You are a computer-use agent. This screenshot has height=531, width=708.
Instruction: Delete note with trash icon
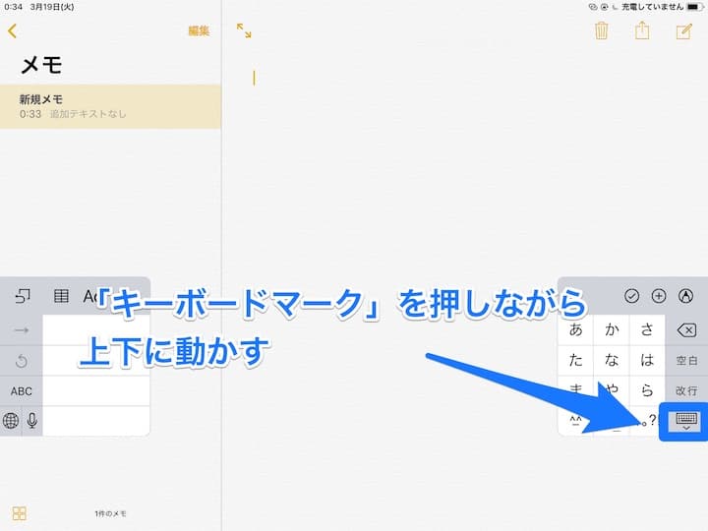(601, 30)
